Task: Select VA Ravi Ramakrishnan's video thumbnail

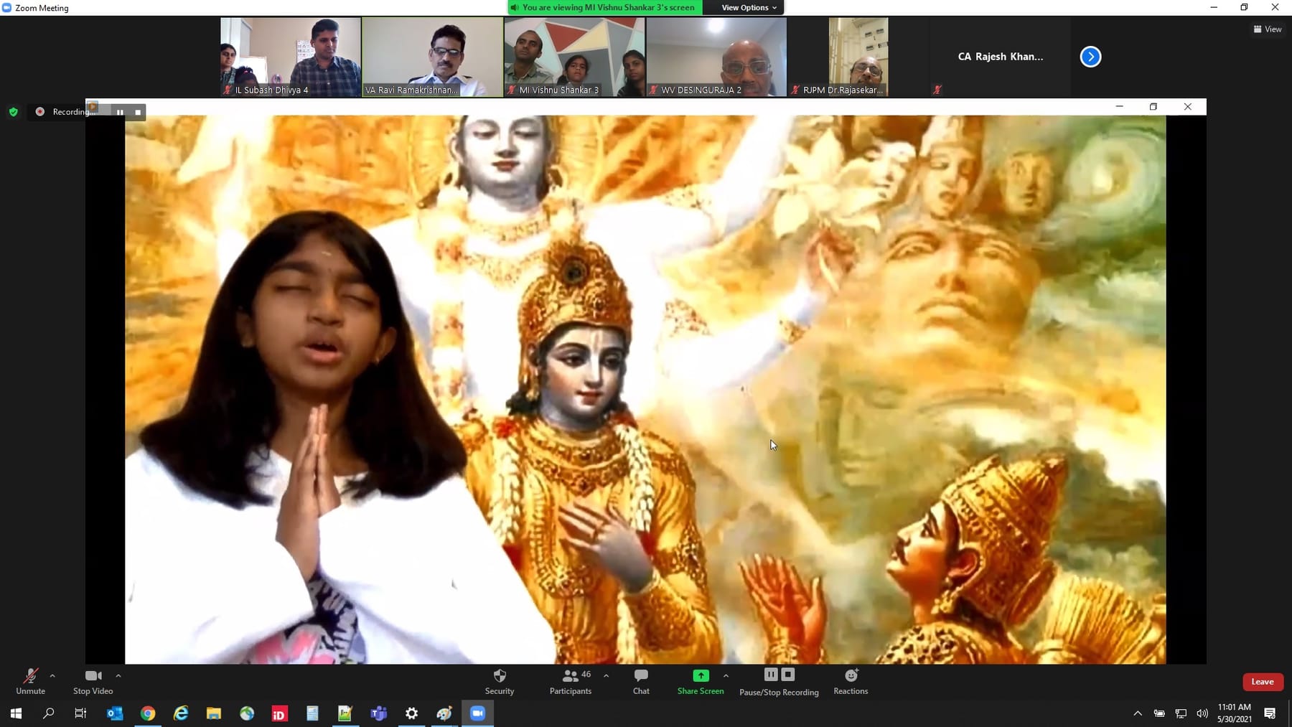Action: coord(432,57)
